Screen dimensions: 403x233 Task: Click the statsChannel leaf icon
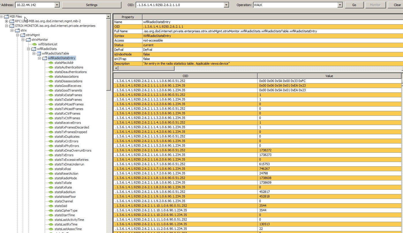[51, 201]
